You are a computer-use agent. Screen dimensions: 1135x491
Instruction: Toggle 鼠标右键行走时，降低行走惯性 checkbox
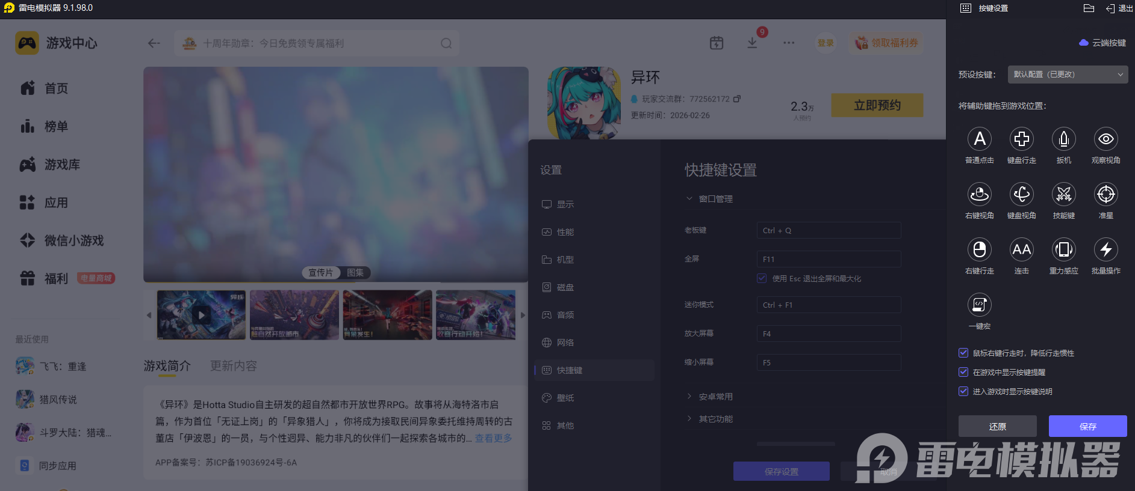pyautogui.click(x=963, y=353)
